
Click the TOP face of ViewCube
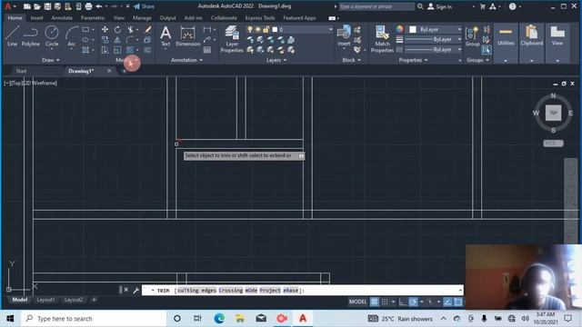pos(553,113)
